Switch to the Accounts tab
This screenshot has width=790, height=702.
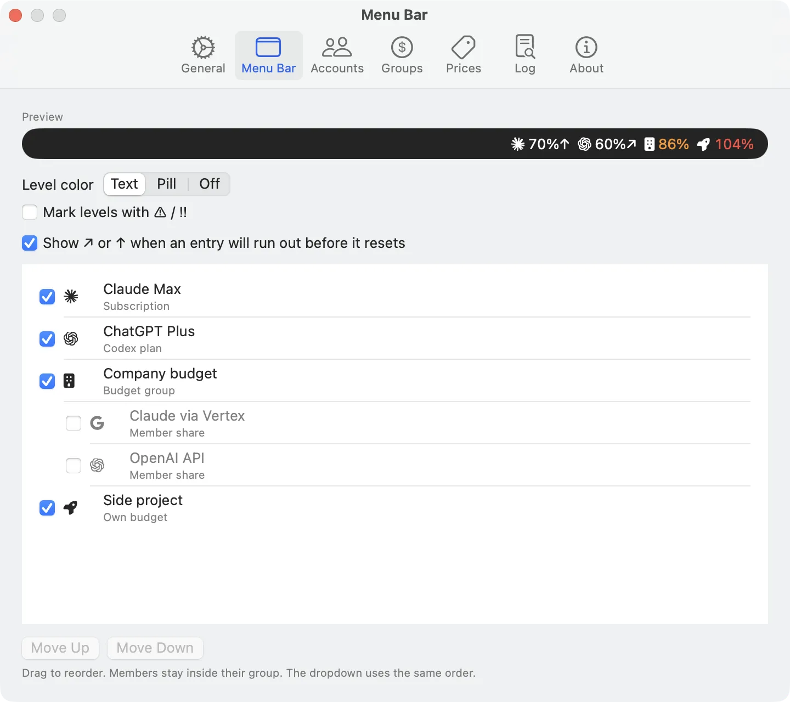337,55
